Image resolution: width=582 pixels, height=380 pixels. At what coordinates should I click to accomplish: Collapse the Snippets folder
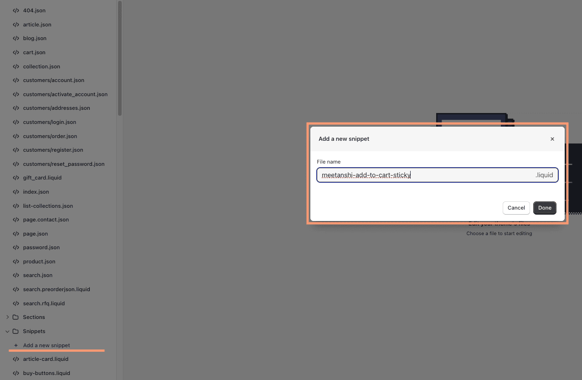7,331
